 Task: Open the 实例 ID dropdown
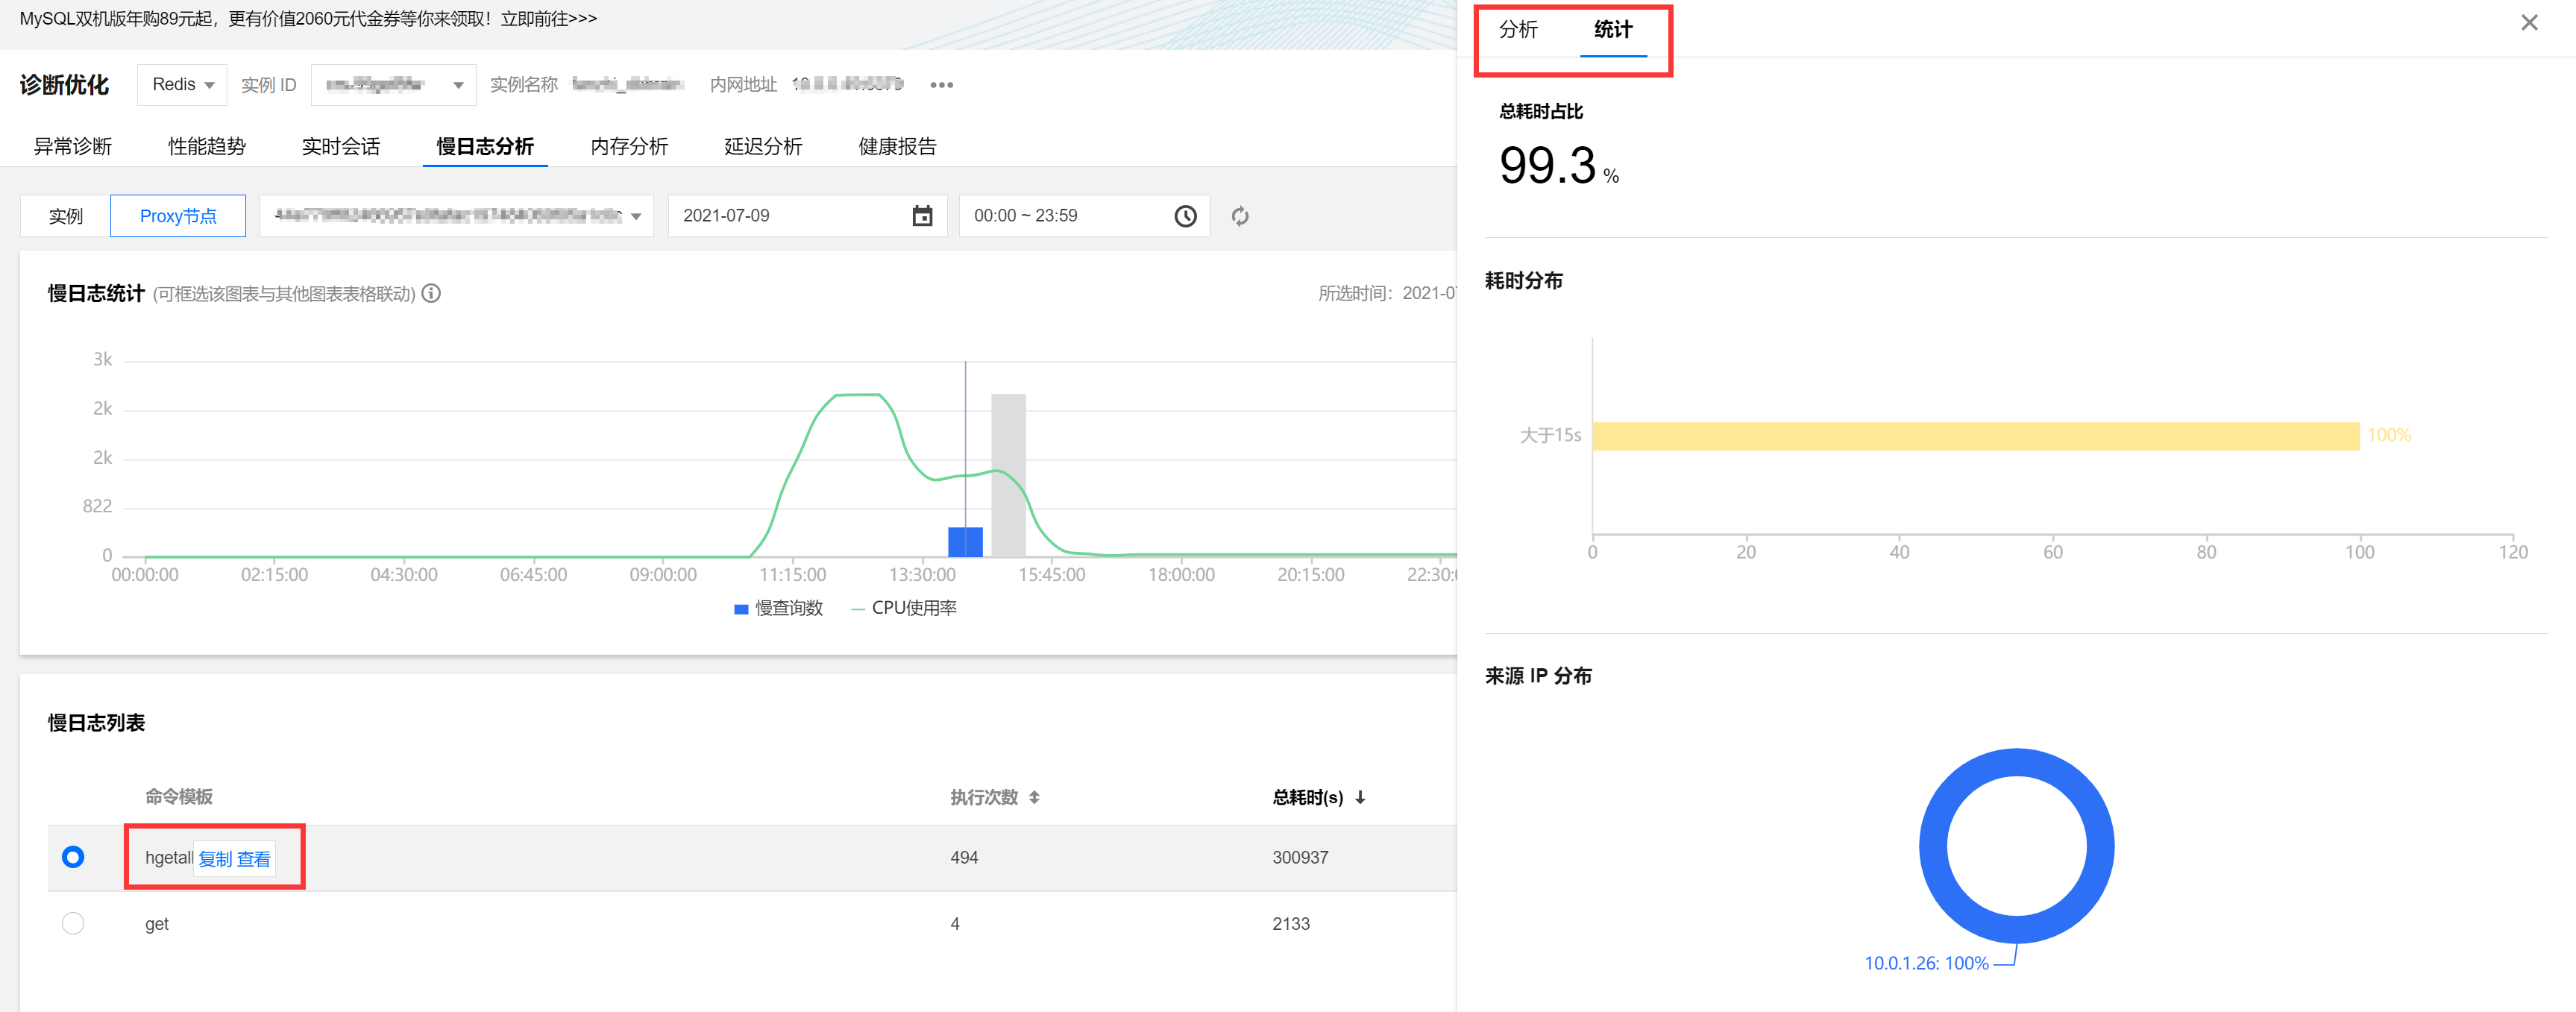pyautogui.click(x=393, y=85)
